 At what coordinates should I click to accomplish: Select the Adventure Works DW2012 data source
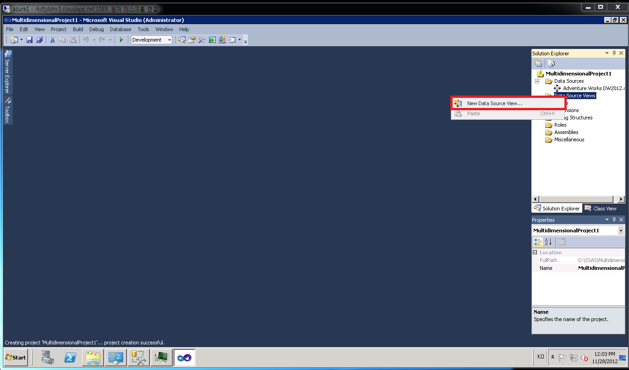click(594, 88)
